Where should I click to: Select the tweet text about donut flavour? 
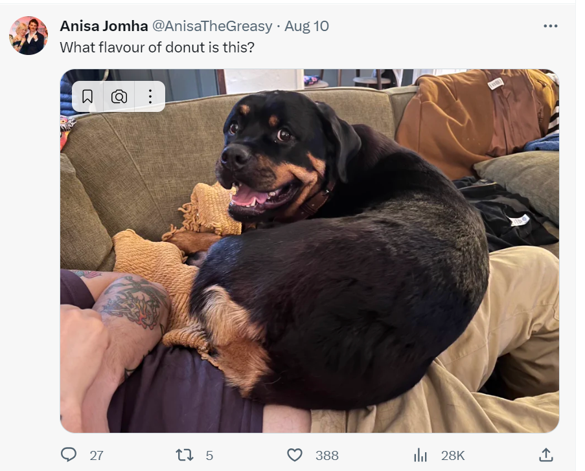[x=157, y=47]
